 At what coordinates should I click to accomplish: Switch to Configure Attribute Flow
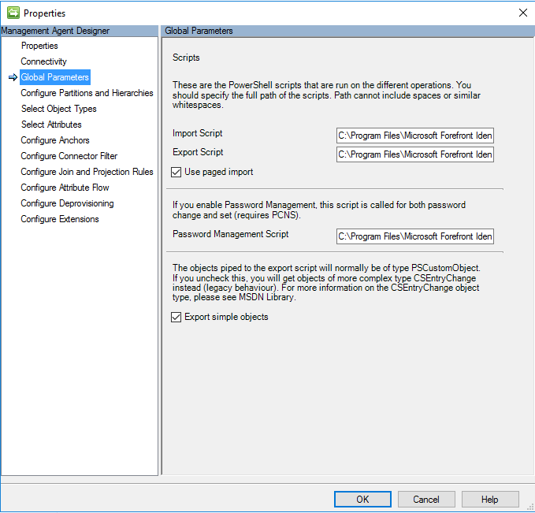[x=65, y=188]
